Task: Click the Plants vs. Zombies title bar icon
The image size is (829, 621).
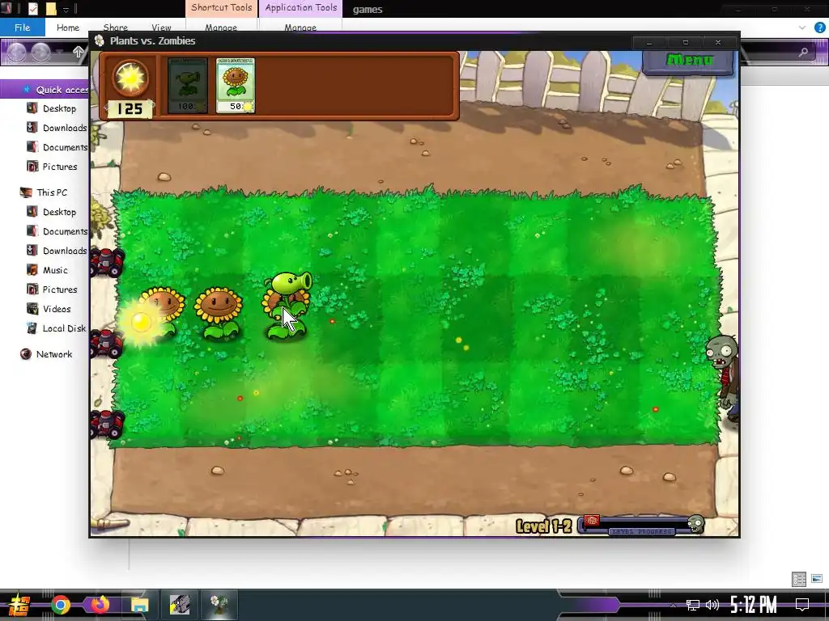Action: [100, 40]
